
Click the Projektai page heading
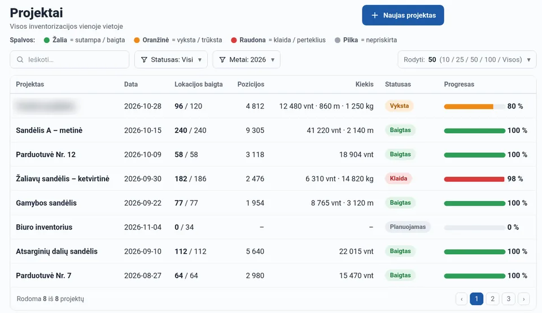36,13
